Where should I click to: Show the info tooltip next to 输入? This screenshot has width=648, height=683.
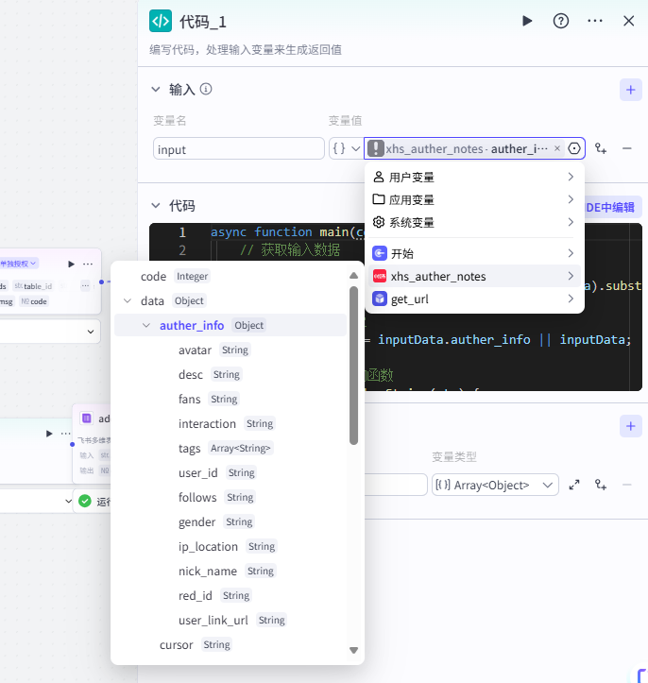point(206,90)
